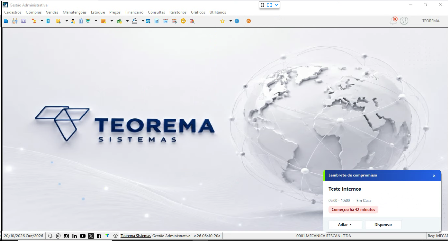Open the X (Twitter) icon in status bar

pyautogui.click(x=91, y=236)
